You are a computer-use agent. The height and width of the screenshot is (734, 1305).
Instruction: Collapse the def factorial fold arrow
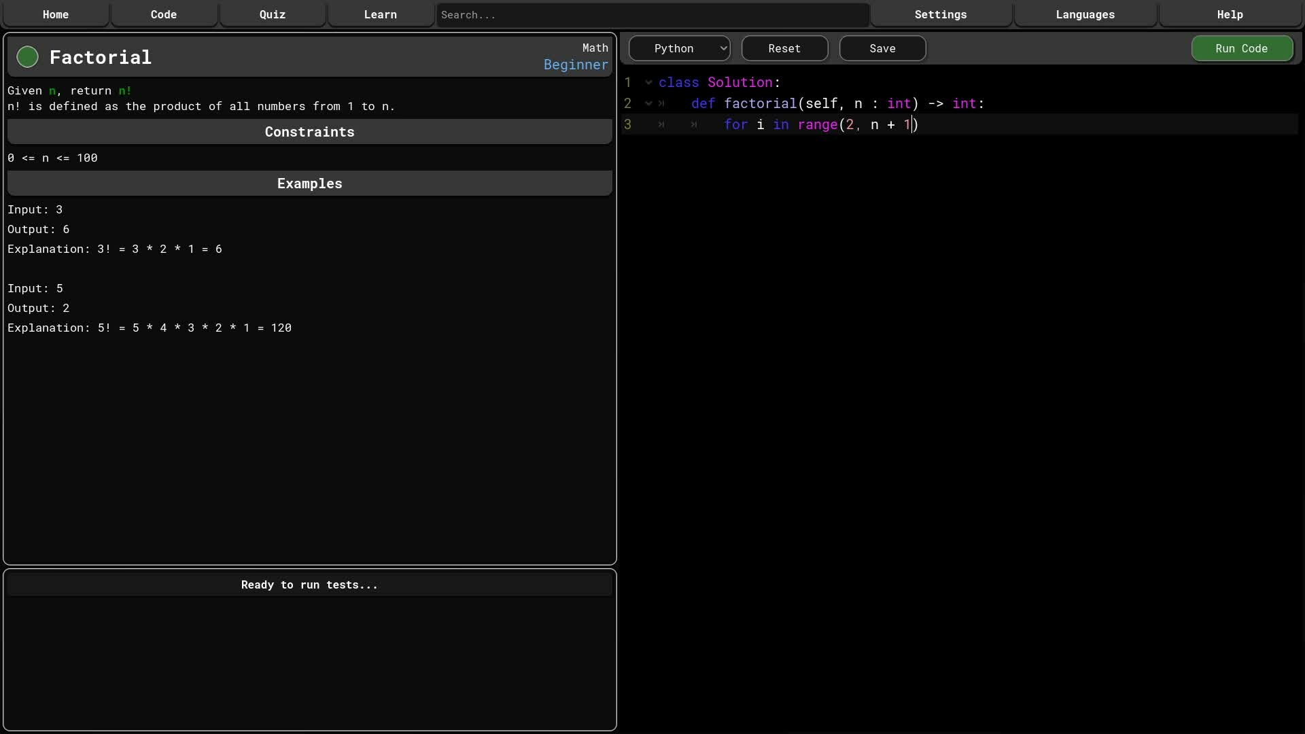pos(648,104)
